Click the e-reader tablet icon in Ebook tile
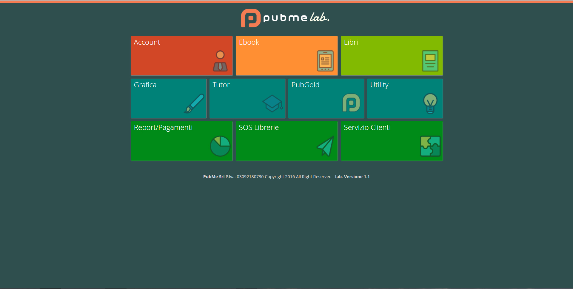The image size is (573, 289). [325, 61]
